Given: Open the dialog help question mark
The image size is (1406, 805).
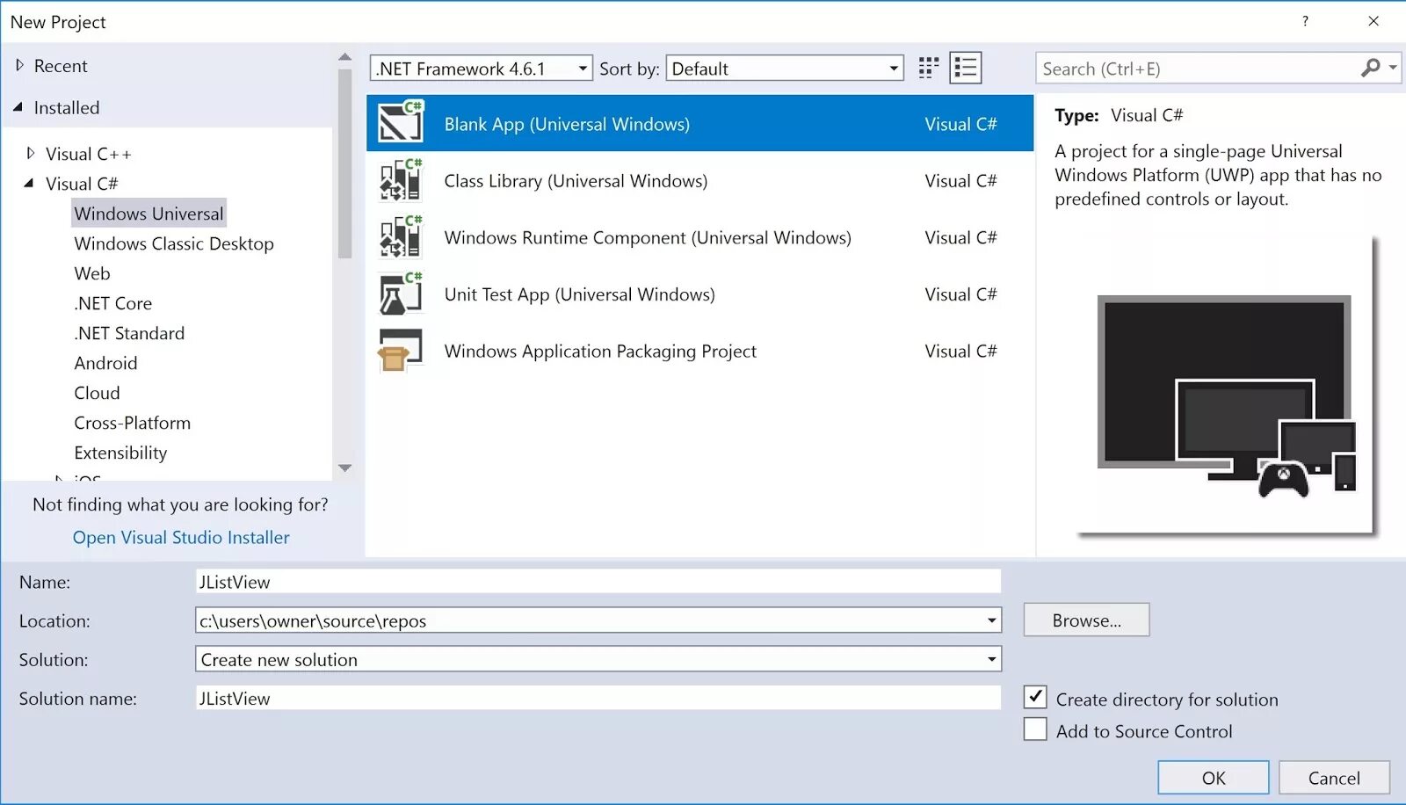Looking at the screenshot, I should [1305, 21].
